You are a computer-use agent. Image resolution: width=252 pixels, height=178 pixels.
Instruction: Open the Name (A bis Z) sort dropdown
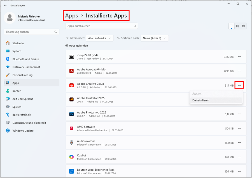(x=155, y=38)
